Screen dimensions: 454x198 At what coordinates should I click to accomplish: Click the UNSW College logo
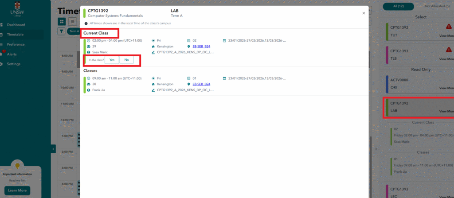tap(17, 9)
